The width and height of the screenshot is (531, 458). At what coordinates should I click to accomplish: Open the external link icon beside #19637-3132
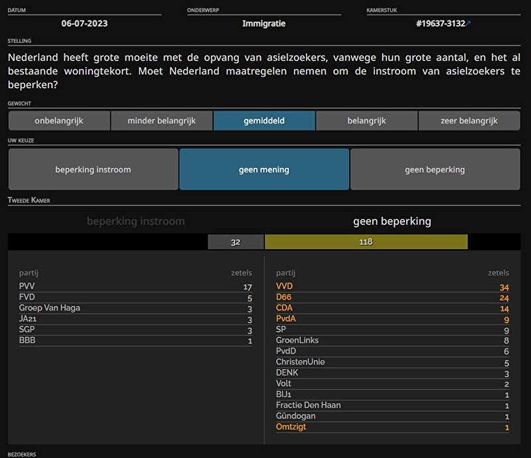(468, 23)
